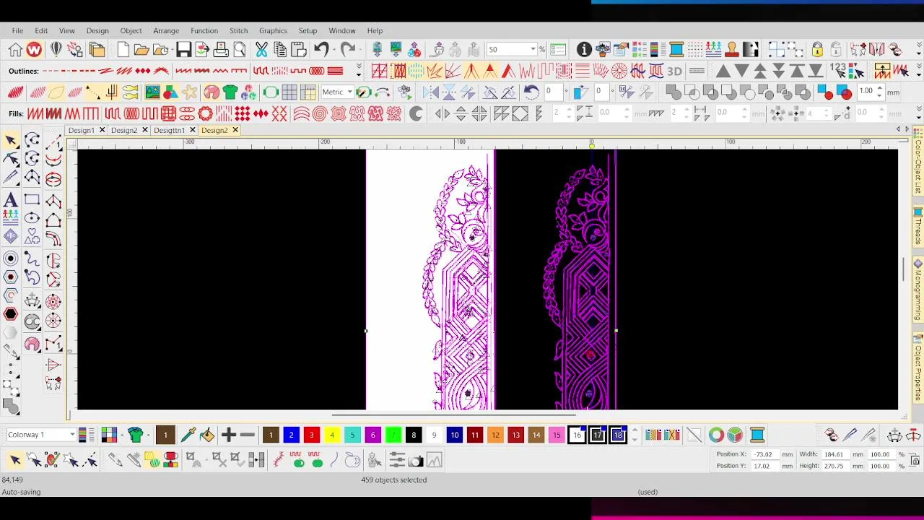Adjust the 1.00 mm stepper arrows
The width and height of the screenshot is (924, 520).
879,92
